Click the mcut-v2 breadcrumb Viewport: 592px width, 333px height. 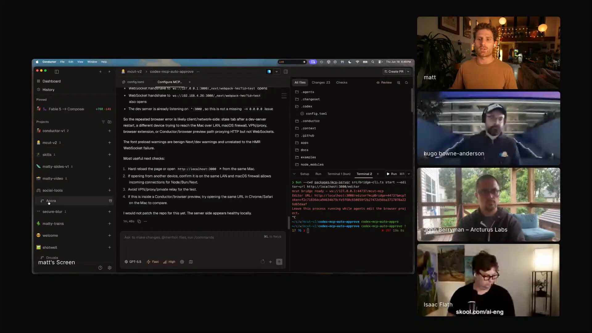134,72
